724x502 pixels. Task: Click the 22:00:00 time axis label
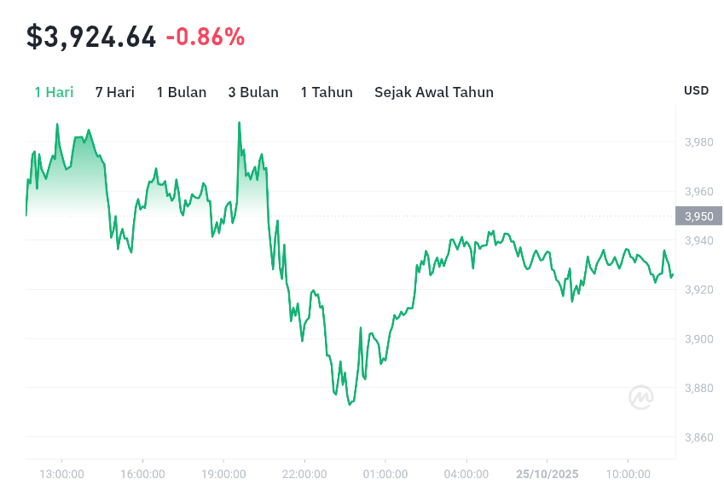304,474
